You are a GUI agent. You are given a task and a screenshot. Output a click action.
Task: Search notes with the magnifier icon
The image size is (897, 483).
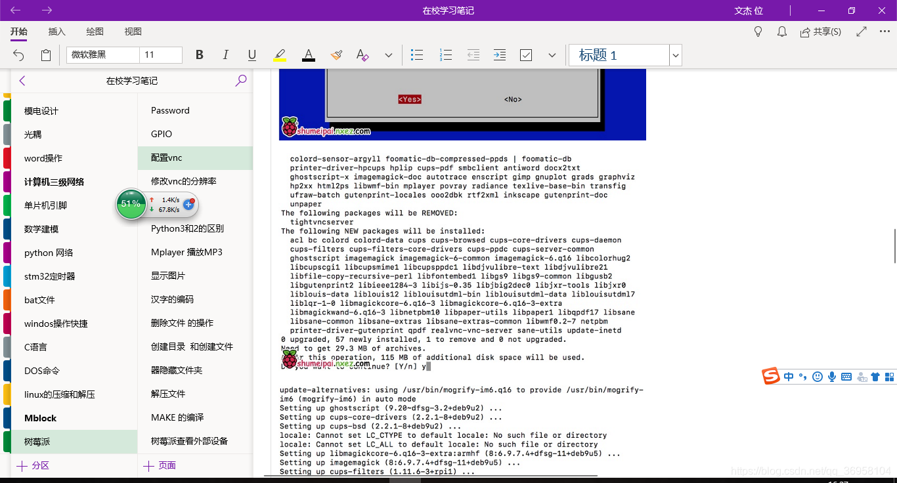241,81
